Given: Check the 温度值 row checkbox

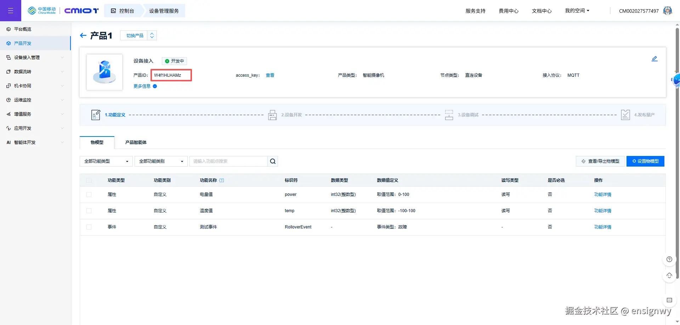Looking at the screenshot, I should pos(89,211).
